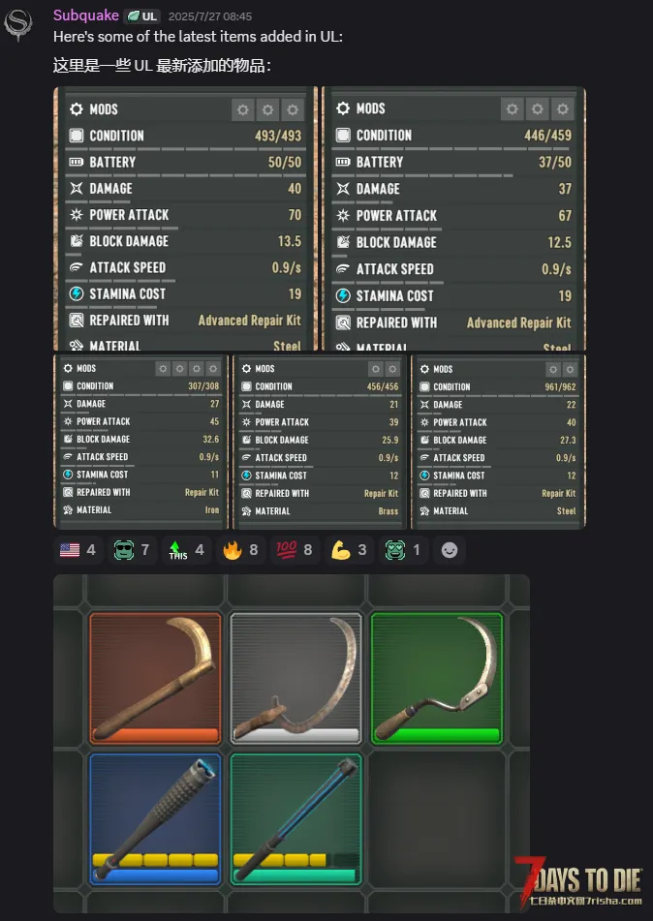Viewport: 653px width, 921px height.
Task: Click the flexed bicep reaction
Action: point(349,550)
